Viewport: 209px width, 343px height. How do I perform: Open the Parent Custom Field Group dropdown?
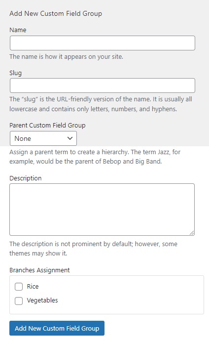(x=43, y=138)
